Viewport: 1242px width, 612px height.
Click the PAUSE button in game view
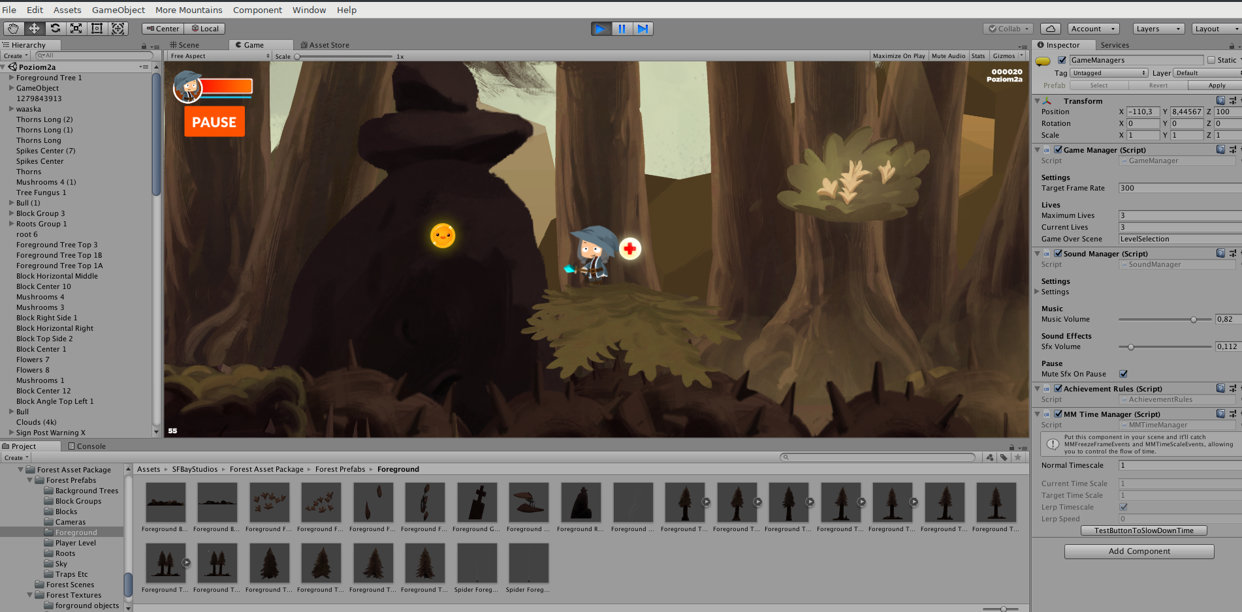(x=214, y=122)
